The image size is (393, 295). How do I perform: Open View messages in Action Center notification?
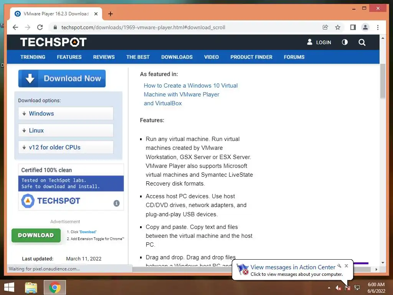pyautogui.click(x=293, y=267)
